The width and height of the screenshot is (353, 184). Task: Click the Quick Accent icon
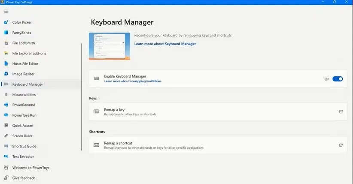[6, 126]
